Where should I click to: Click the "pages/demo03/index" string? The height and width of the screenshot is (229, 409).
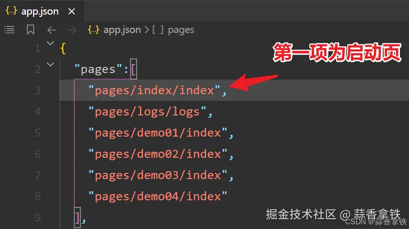click(158, 175)
